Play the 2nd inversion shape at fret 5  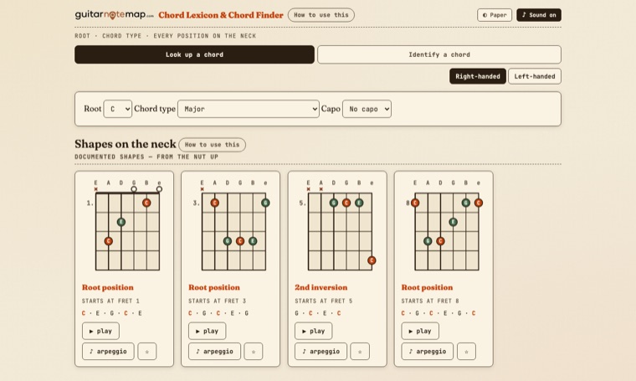pos(313,331)
